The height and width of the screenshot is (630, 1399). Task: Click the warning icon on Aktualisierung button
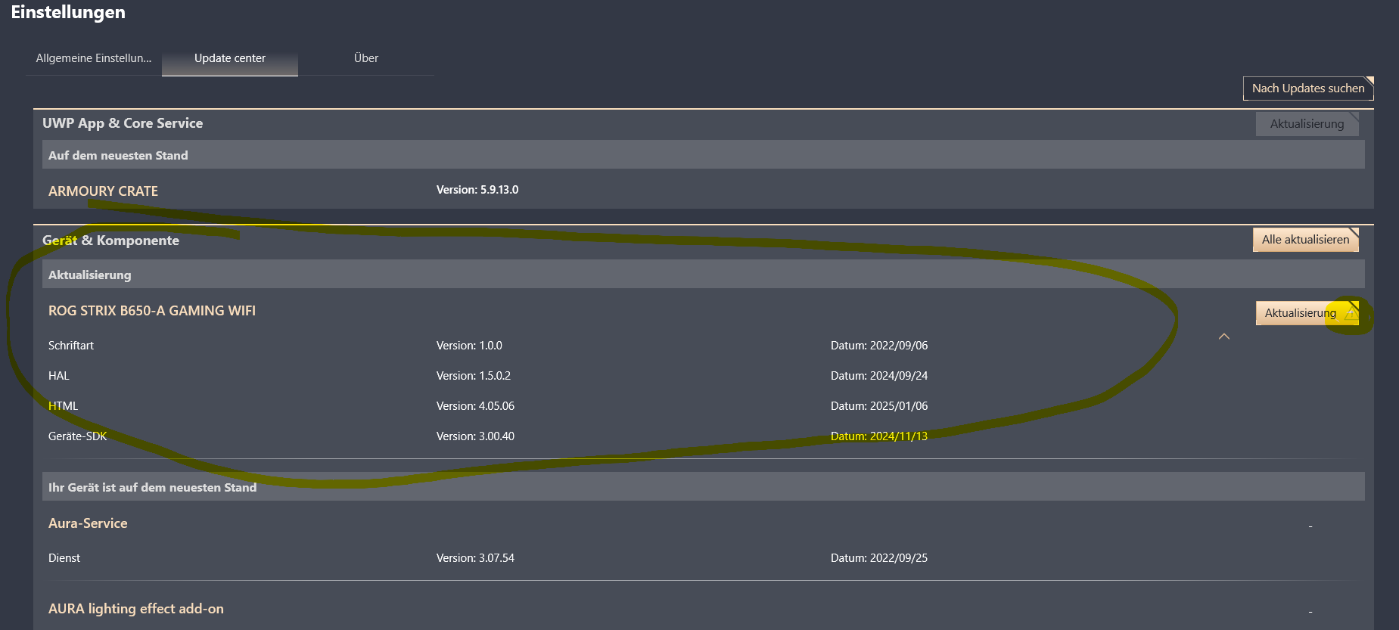1351,313
